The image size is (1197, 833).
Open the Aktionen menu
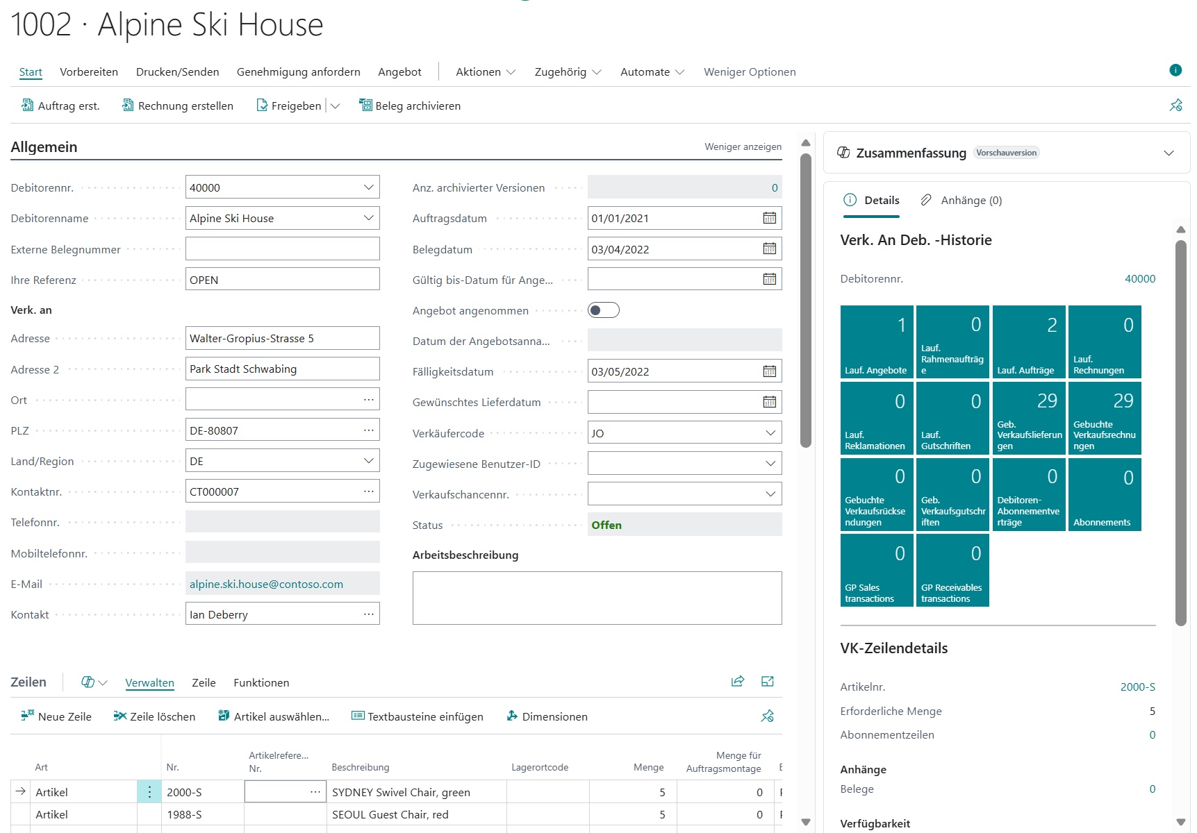pyautogui.click(x=485, y=72)
